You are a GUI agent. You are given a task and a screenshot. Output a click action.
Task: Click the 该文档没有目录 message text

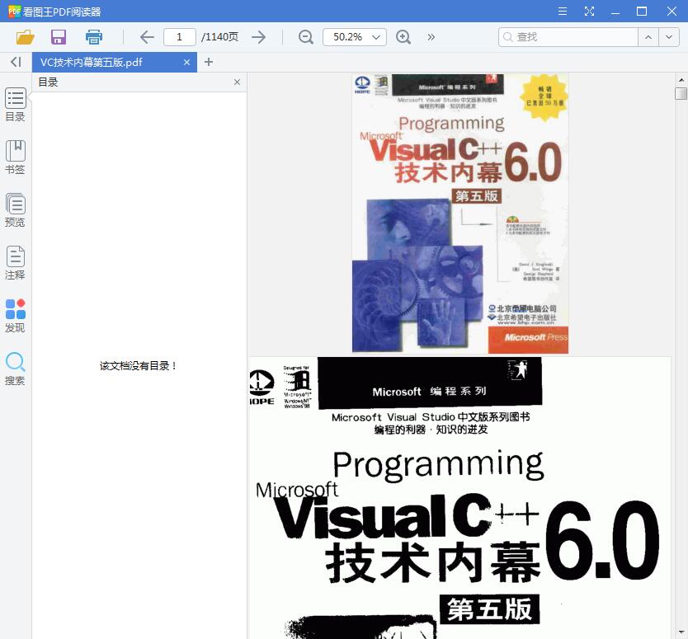[139, 366]
